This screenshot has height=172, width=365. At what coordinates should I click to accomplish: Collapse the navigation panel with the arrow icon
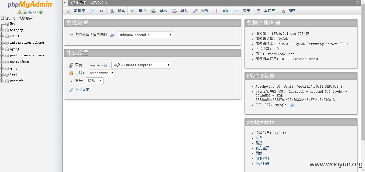point(65,2)
